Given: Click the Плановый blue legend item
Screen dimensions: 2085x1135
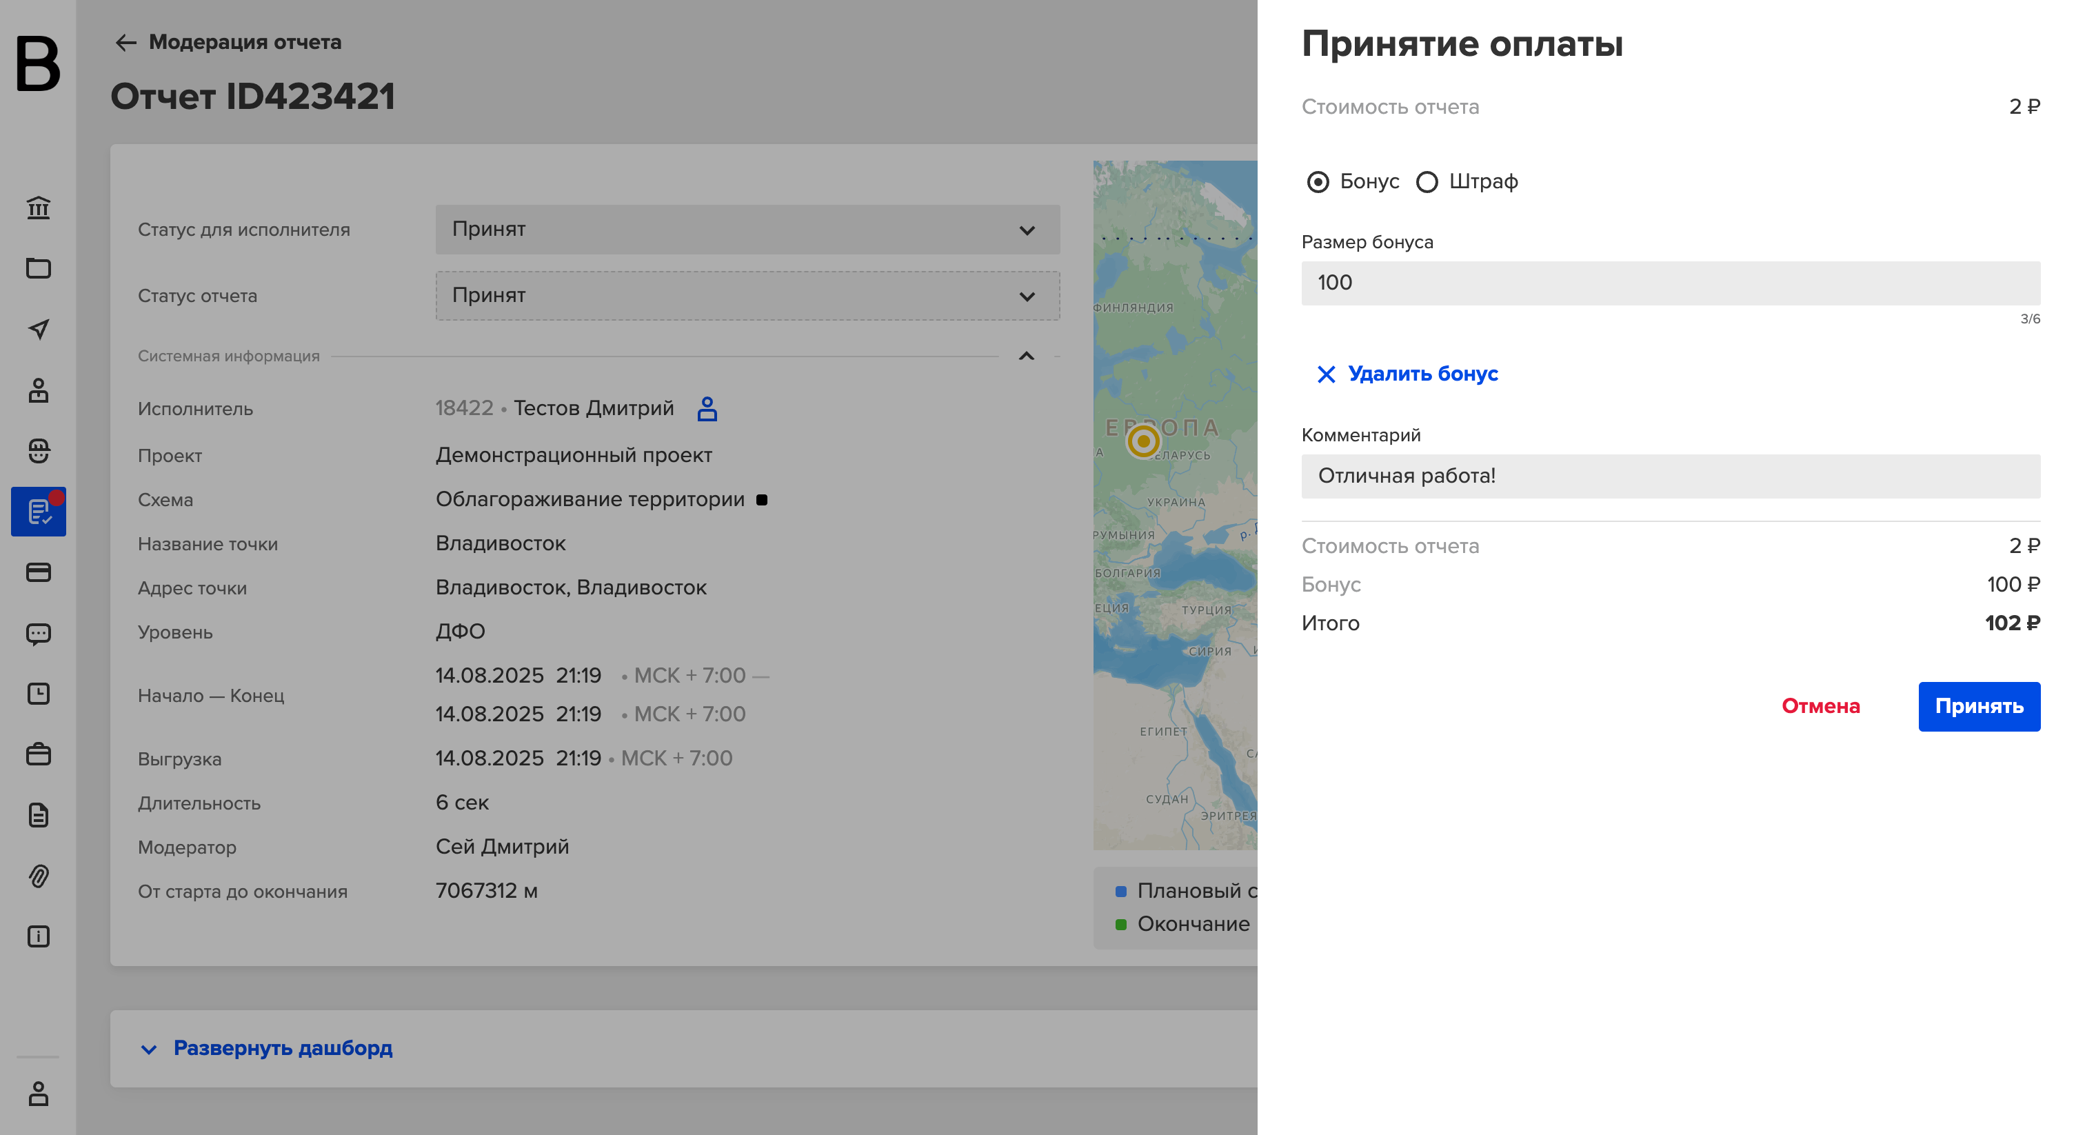Looking at the screenshot, I should (x=1187, y=890).
